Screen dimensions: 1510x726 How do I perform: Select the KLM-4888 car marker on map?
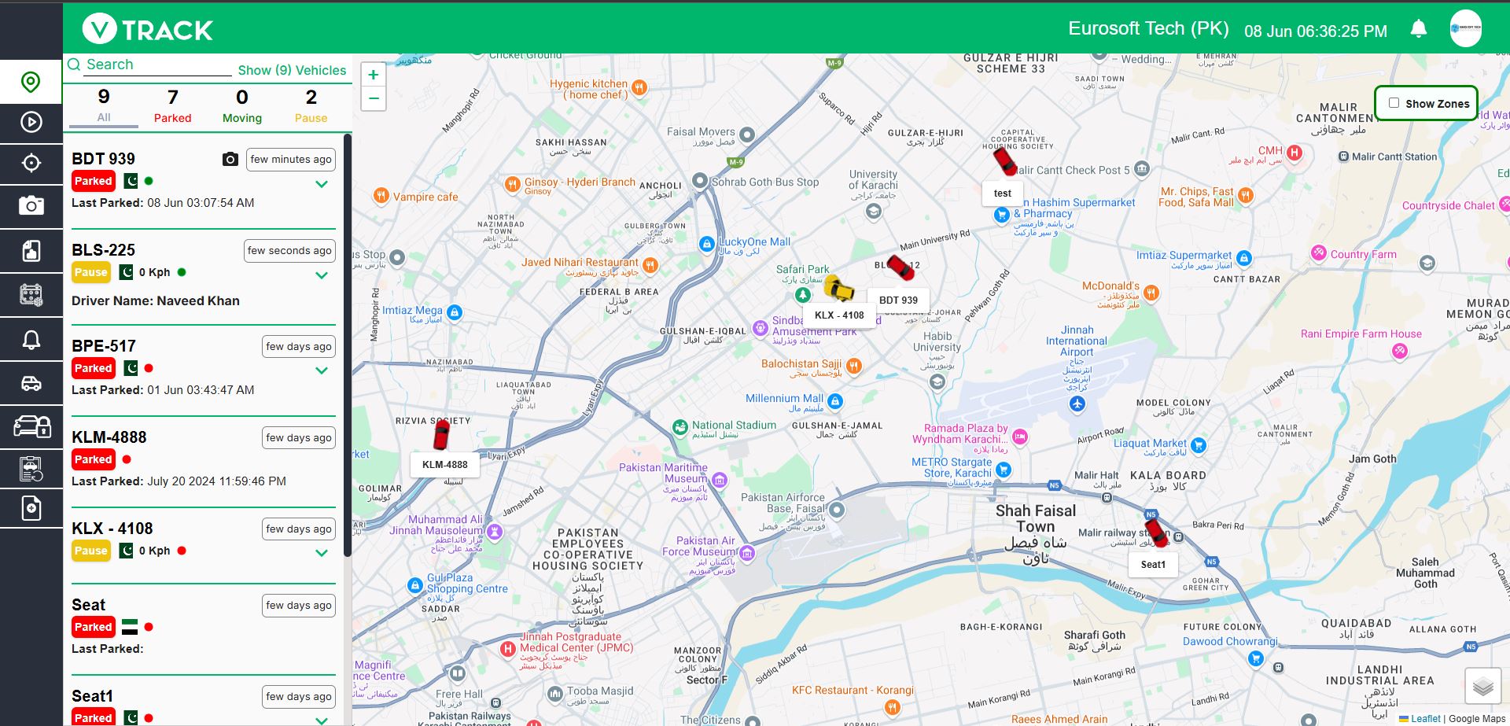pyautogui.click(x=441, y=434)
